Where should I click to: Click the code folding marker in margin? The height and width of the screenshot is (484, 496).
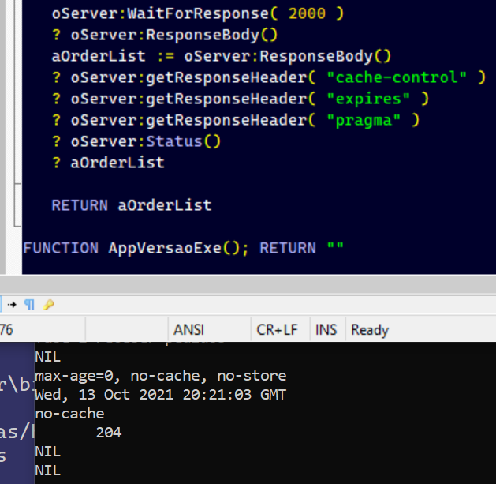coord(17,205)
